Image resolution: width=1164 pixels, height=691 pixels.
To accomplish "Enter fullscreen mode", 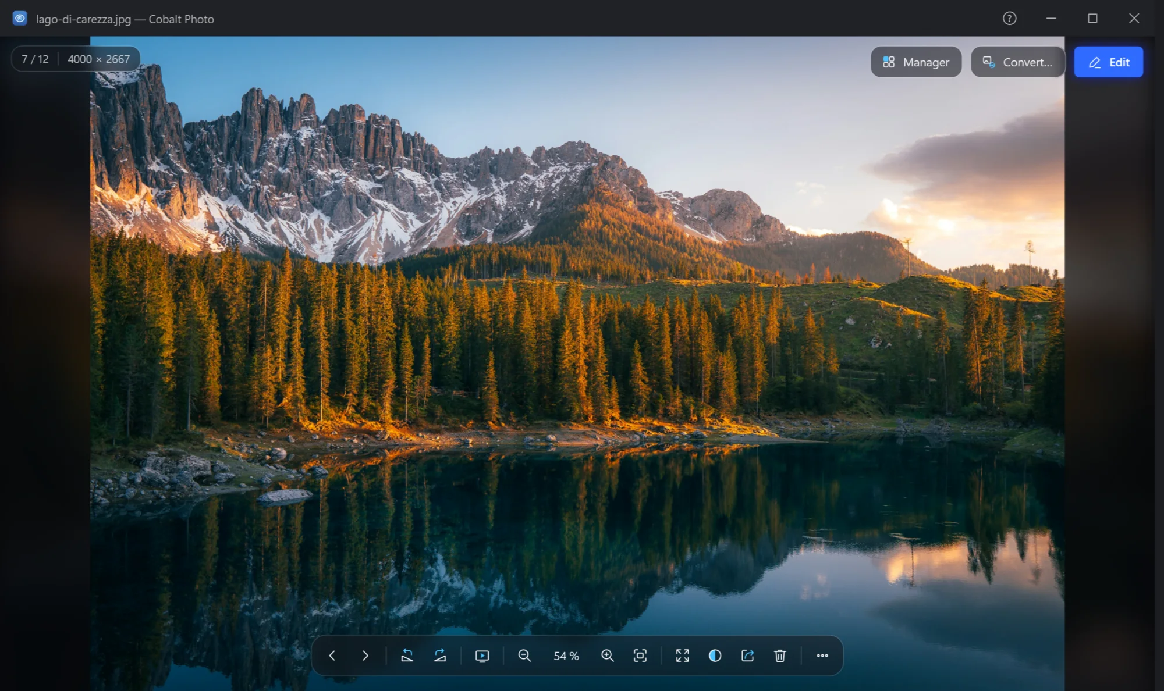I will pyautogui.click(x=682, y=656).
